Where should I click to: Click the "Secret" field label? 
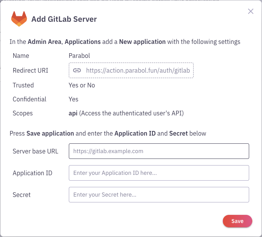pyautogui.click(x=21, y=195)
